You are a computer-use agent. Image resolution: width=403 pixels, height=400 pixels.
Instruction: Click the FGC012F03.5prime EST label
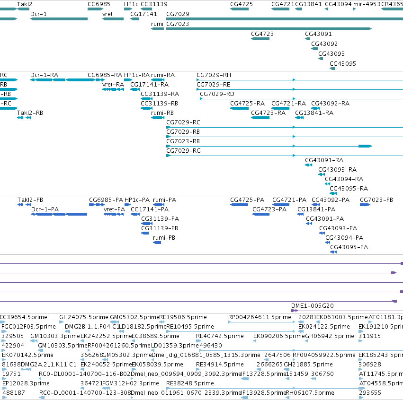(28, 327)
